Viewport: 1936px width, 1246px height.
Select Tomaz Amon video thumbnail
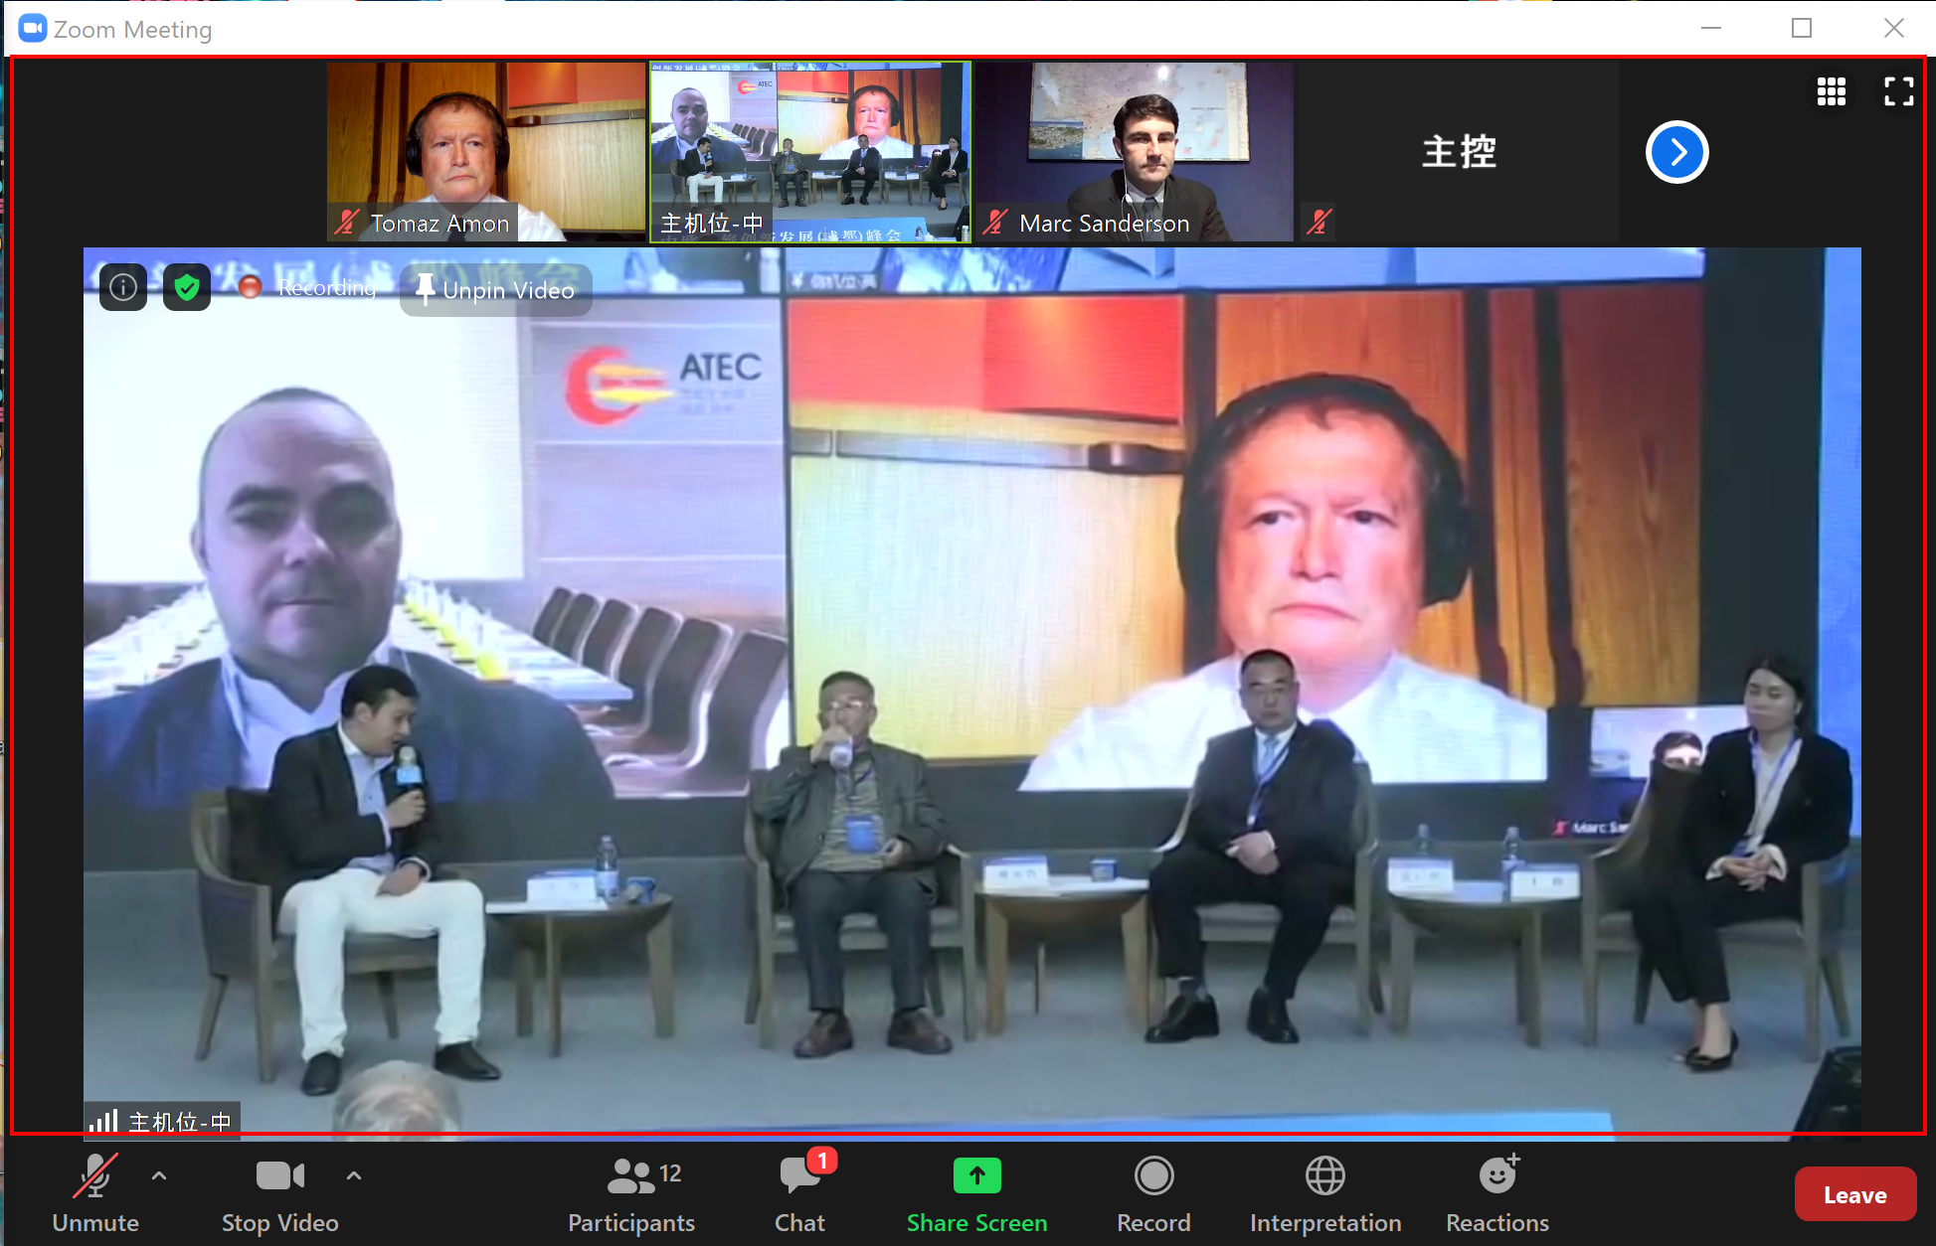click(486, 151)
